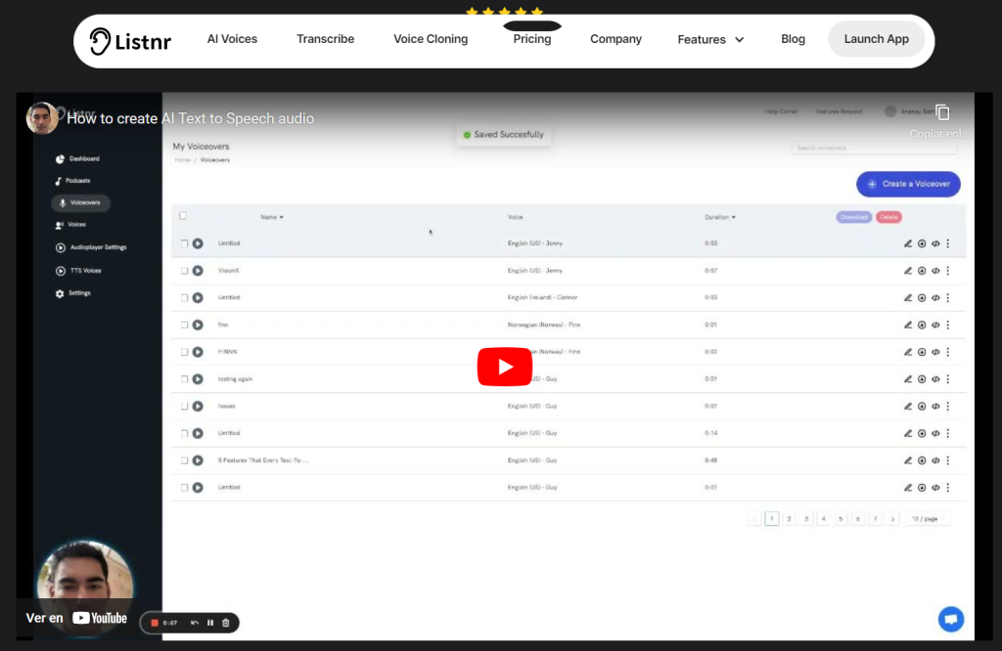Select the 'testing again' row checkbox
Screen dimensions: 1002x651
(184, 379)
